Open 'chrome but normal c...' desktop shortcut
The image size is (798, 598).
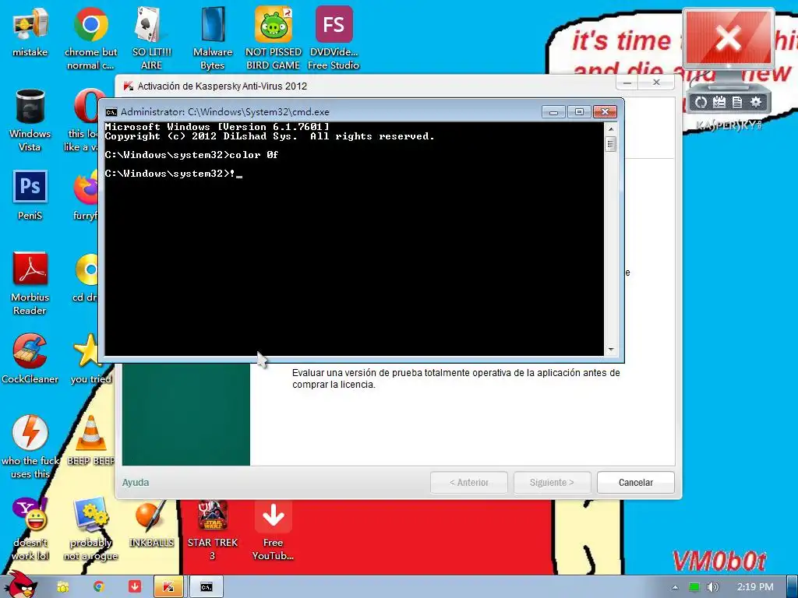tap(90, 37)
